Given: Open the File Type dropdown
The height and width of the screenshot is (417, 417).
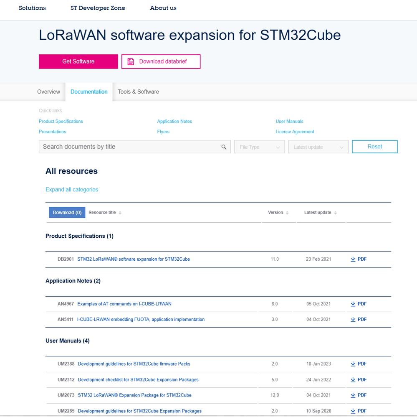Looking at the screenshot, I should point(259,147).
